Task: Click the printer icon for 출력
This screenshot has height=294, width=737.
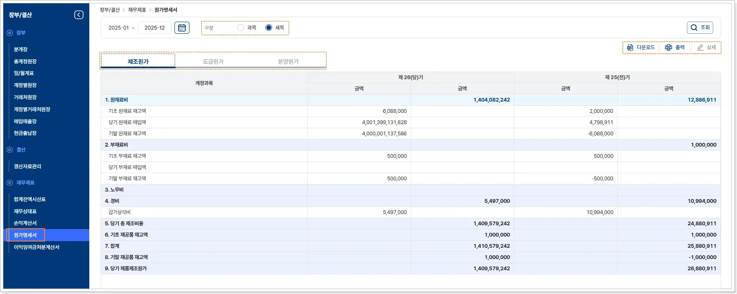Action: point(669,47)
